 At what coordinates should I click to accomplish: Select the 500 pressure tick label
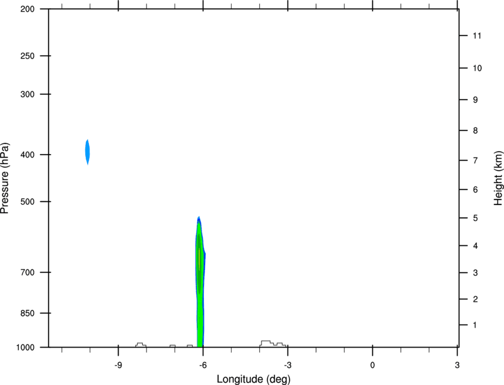click(x=27, y=201)
